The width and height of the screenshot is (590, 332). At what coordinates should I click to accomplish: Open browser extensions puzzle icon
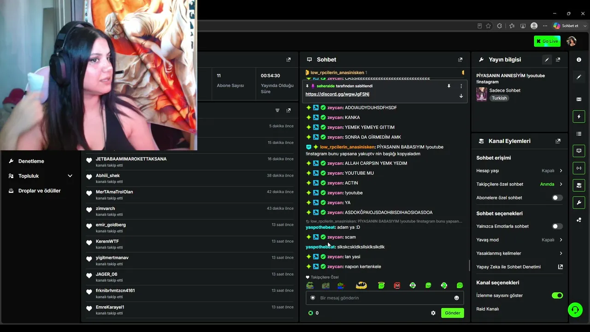click(x=499, y=26)
